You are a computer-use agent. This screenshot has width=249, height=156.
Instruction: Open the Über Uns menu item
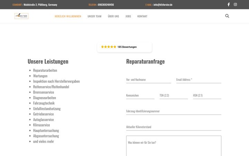click(x=113, y=16)
